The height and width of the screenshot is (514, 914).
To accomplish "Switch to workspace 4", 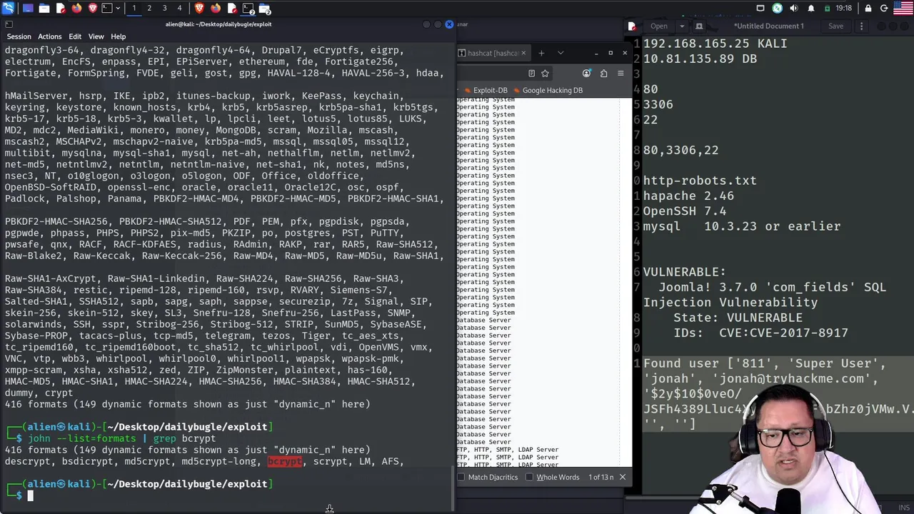I will coord(179,8).
